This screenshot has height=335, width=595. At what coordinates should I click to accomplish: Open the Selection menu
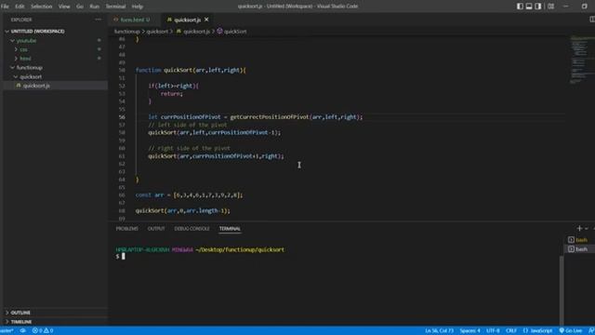pyautogui.click(x=41, y=7)
